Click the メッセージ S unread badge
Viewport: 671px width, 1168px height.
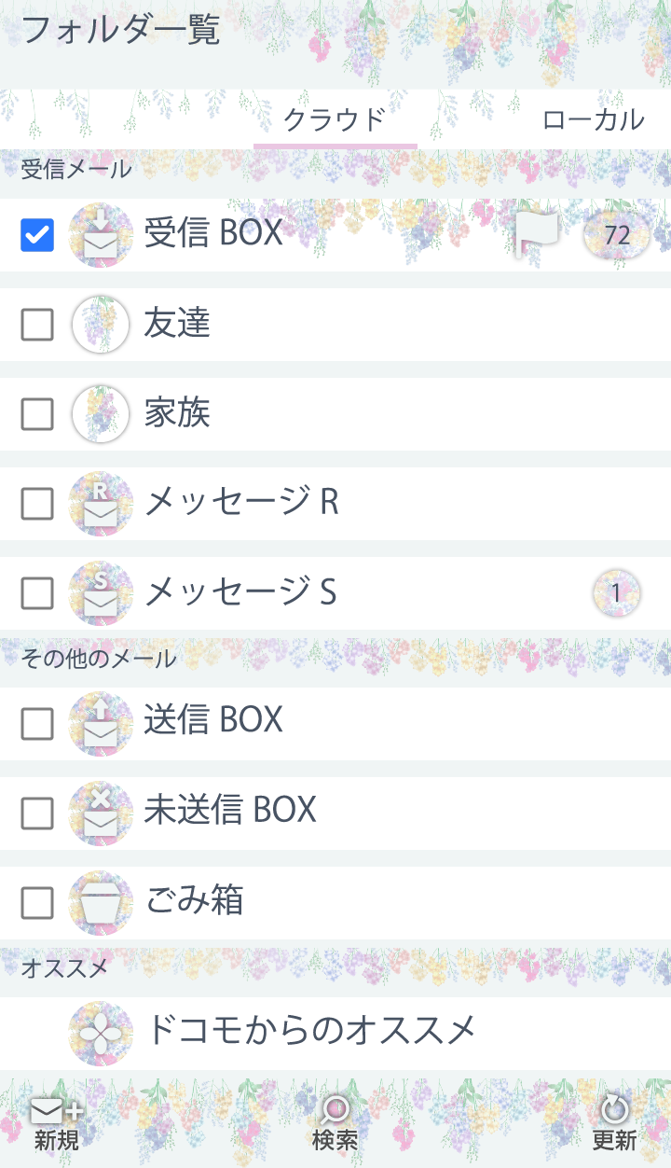click(x=616, y=593)
